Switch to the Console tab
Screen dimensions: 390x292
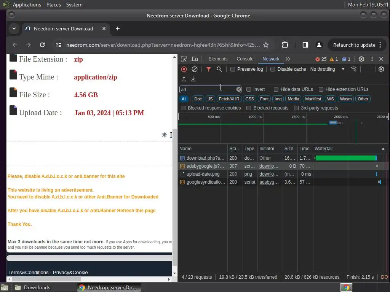[245, 59]
